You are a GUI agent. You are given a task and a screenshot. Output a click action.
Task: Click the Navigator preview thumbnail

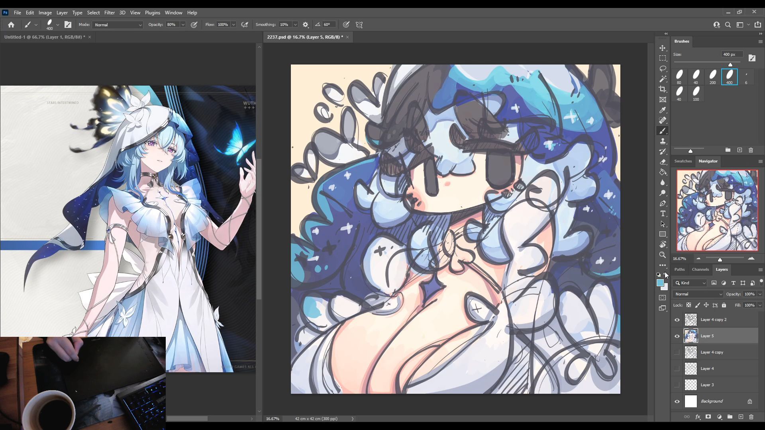(717, 211)
